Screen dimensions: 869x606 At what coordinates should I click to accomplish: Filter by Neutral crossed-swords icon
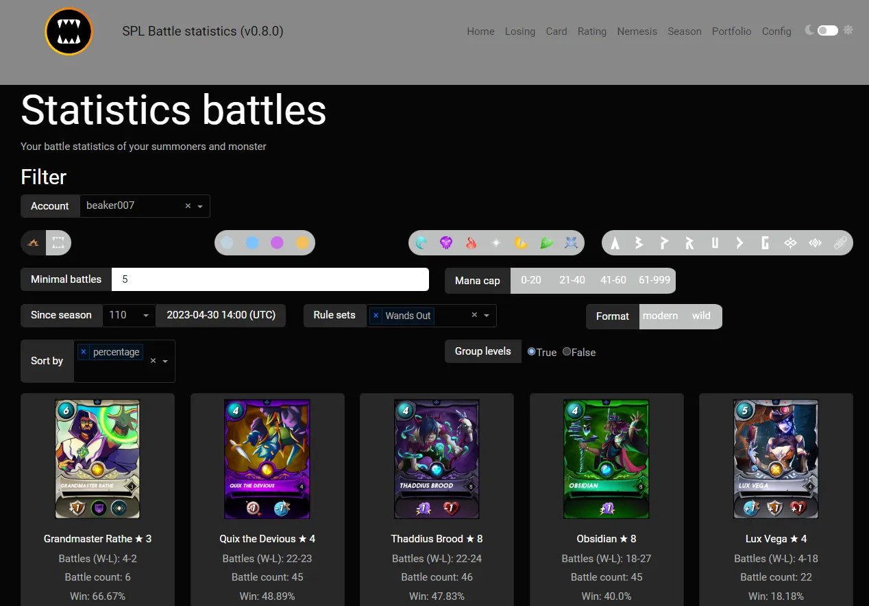(x=571, y=243)
